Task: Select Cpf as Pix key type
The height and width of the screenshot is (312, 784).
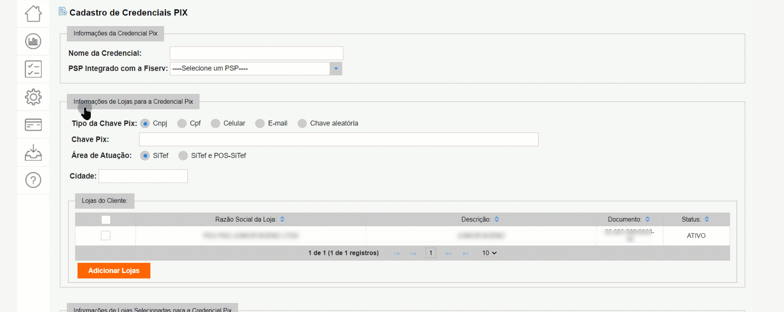Action: coord(182,124)
